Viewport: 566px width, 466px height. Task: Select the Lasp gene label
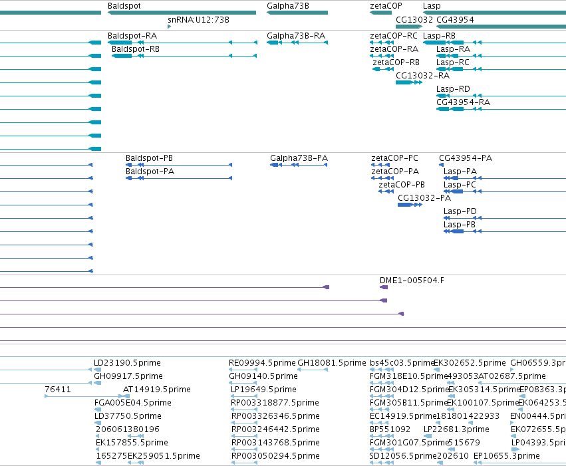[432, 6]
